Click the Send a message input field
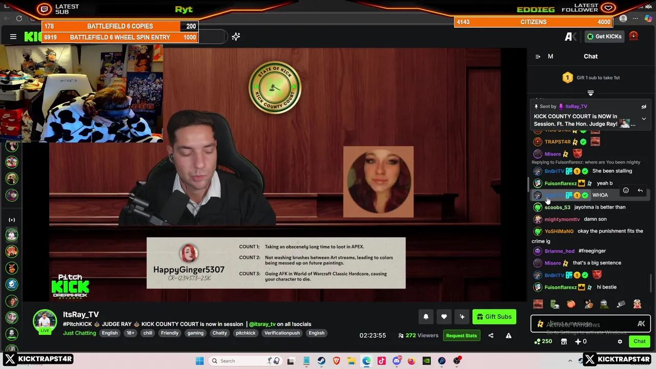This screenshot has width=656, height=369. [590, 324]
